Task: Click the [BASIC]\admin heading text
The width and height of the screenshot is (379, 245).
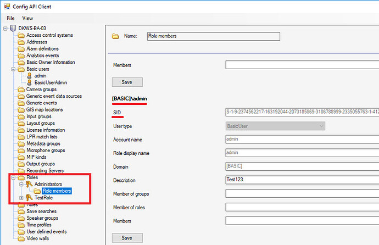Action: (130, 98)
